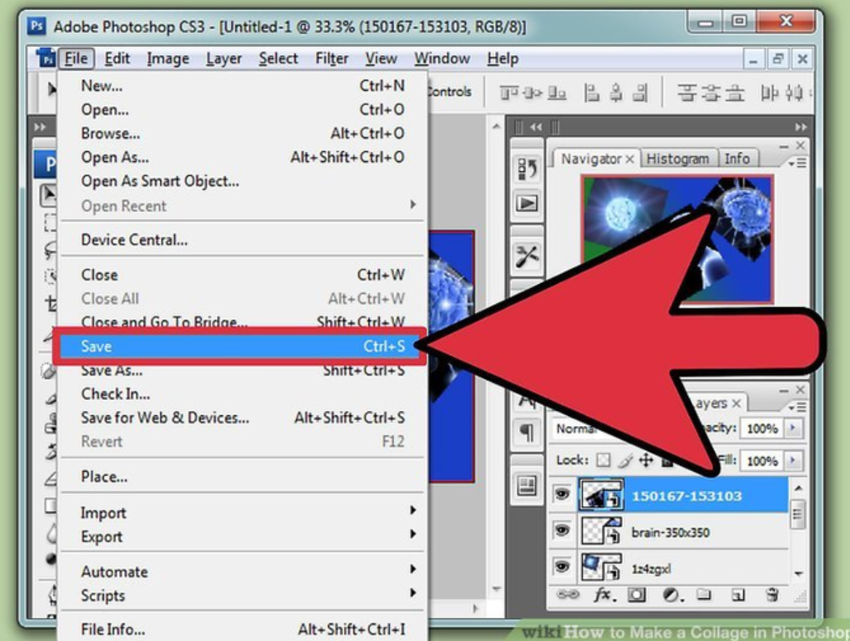Toggle lock transparent pixels
The width and height of the screenshot is (850, 641).
pyautogui.click(x=602, y=460)
